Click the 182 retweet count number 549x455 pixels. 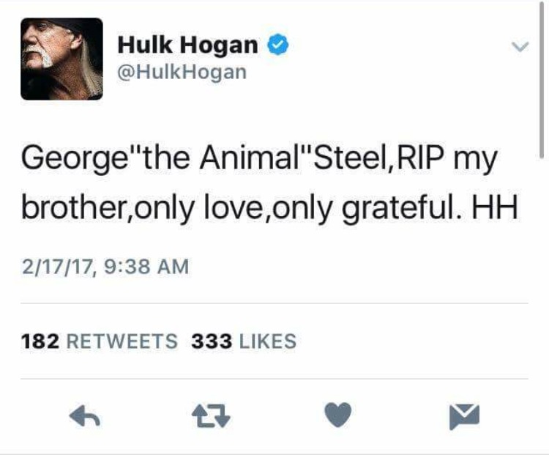coord(40,341)
